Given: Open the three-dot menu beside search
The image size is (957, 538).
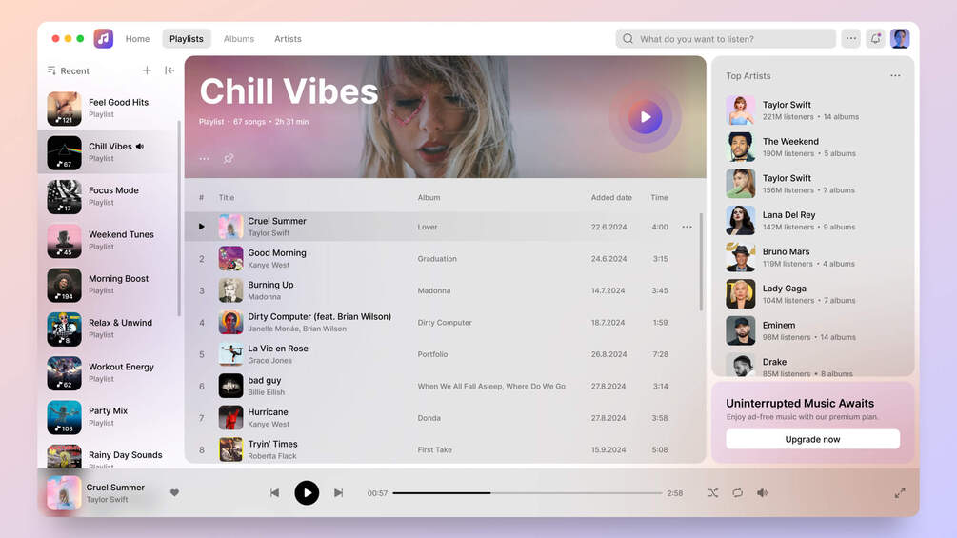Looking at the screenshot, I should 850,38.
